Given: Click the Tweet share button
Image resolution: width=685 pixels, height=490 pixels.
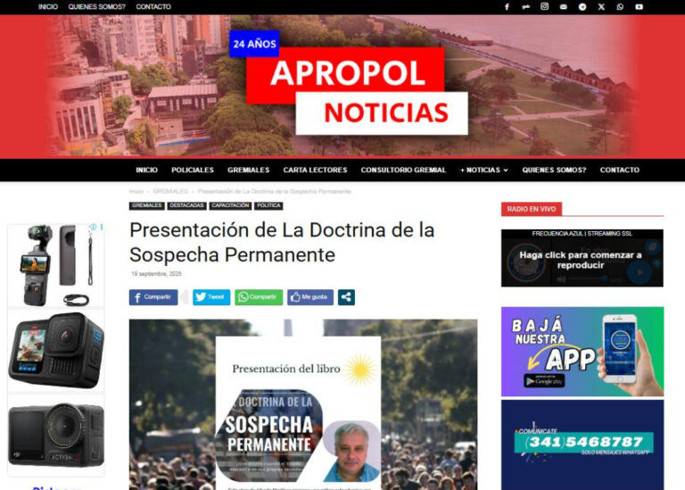Looking at the screenshot, I should [211, 297].
